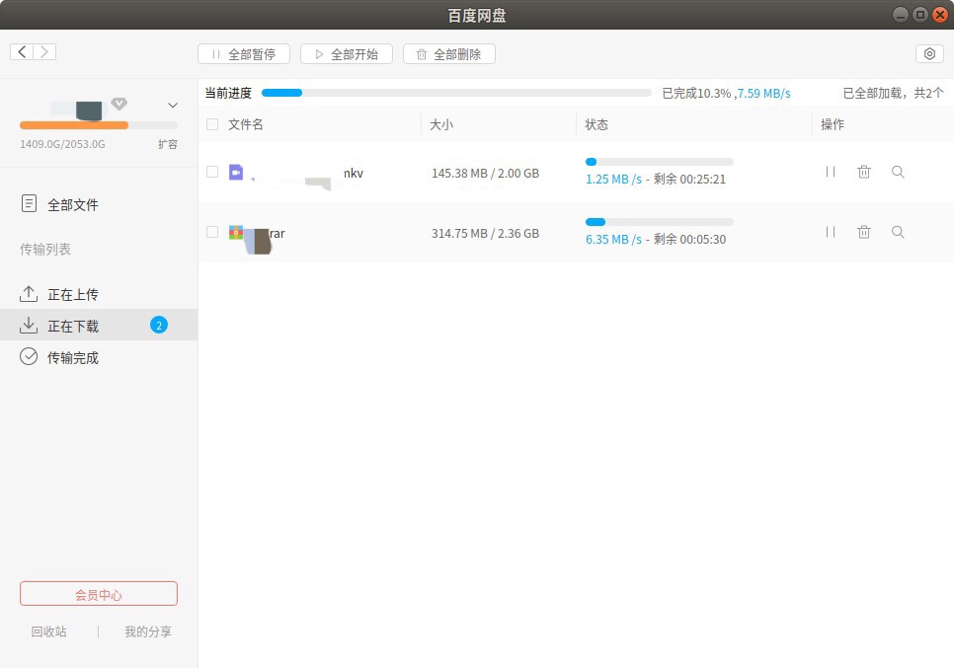Select 正在下载 in the sidebar
Screen dimensions: 954x668
point(99,326)
